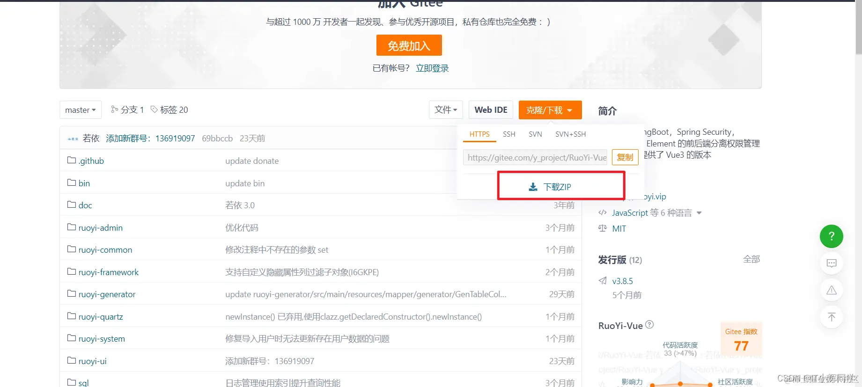Expand the JavaScript 等 6 种语言 list
Image resolution: width=862 pixels, height=387 pixels.
pos(657,212)
